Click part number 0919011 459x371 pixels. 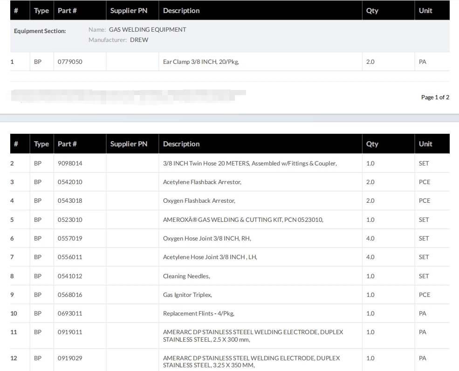point(70,332)
